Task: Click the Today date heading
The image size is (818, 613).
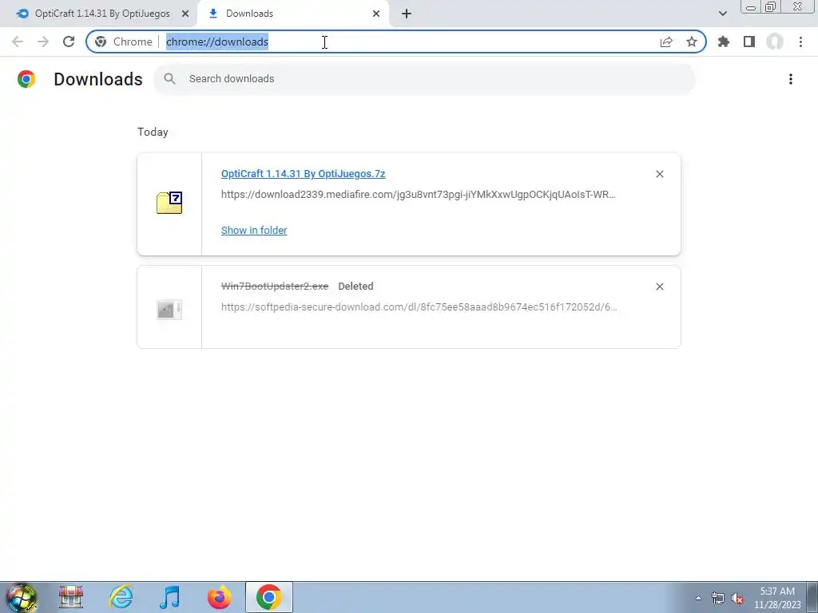Action: [153, 132]
